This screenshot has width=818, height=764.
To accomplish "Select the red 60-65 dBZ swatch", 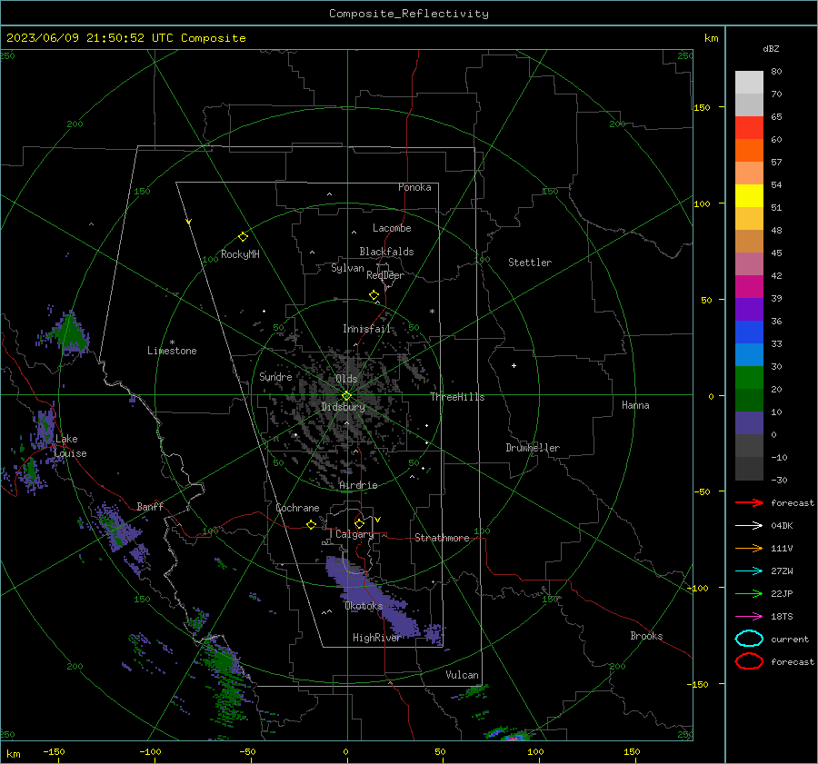I will [x=749, y=127].
